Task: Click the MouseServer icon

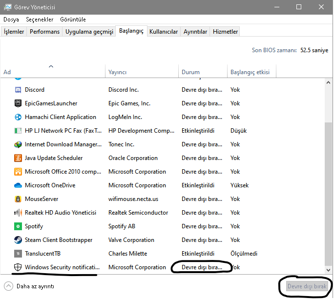Action: pyautogui.click(x=18, y=199)
